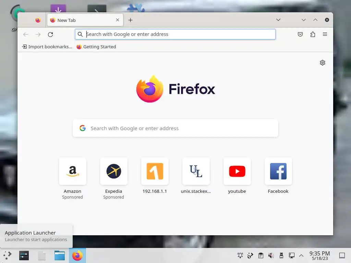Open the software updates tray icon
The height and width of the screenshot is (263, 351).
click(x=250, y=255)
